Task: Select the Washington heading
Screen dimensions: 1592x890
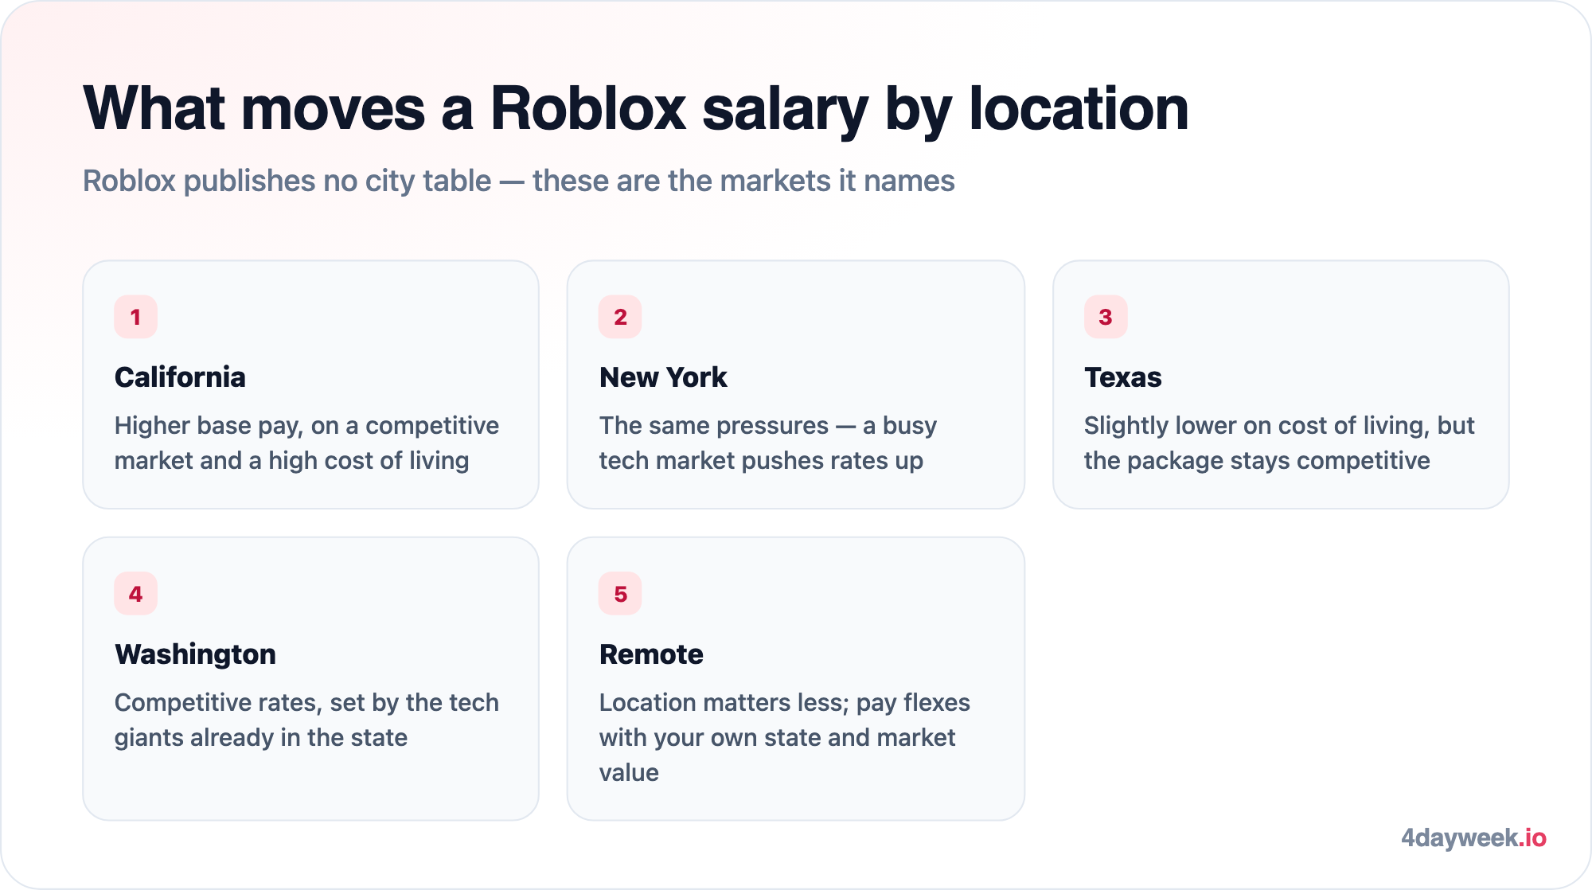Action: click(x=195, y=654)
